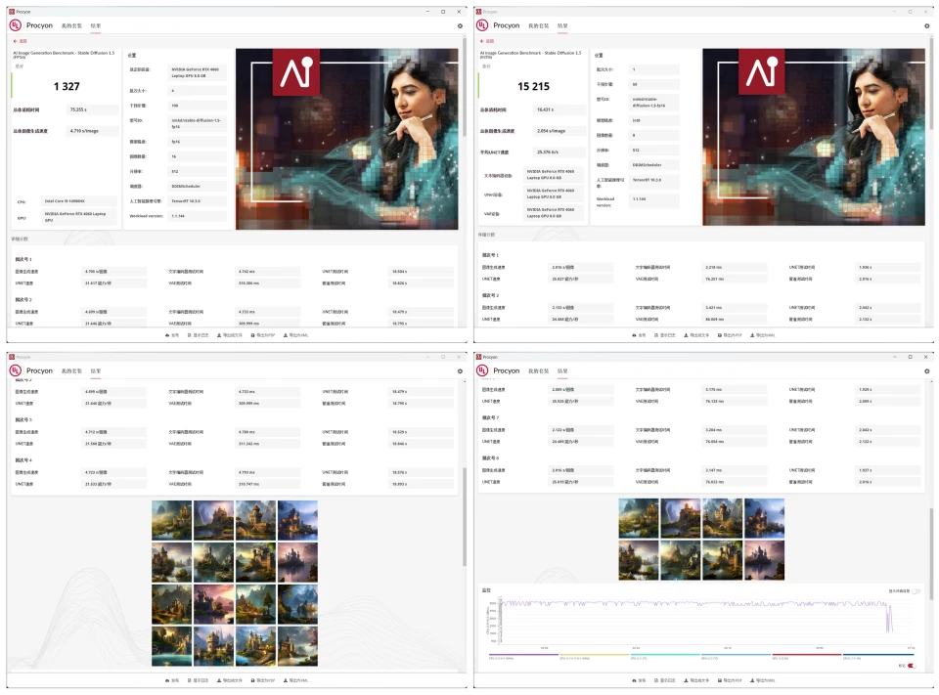
Task: Click the UL logo in the 16-castle-image window
Action: tap(15, 370)
